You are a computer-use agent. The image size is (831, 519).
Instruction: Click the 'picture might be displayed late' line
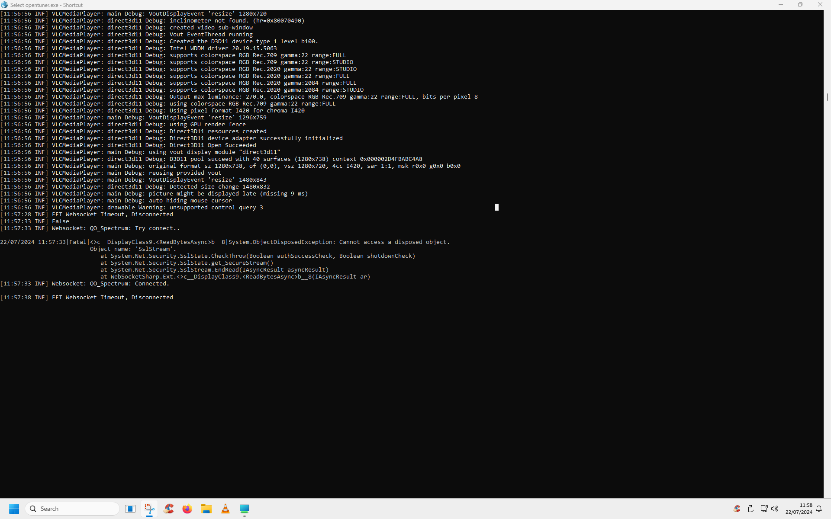click(154, 194)
